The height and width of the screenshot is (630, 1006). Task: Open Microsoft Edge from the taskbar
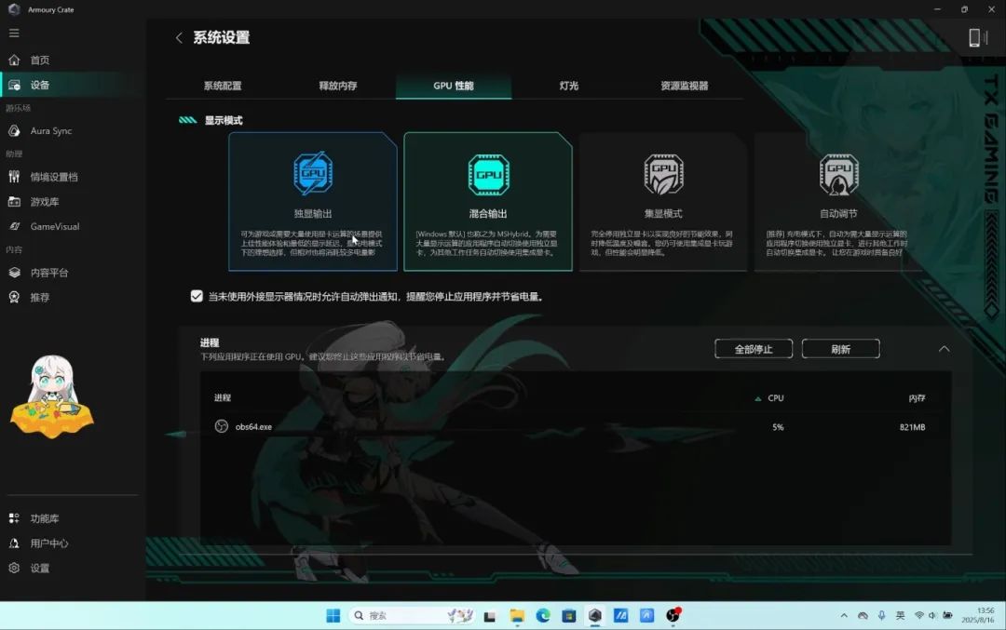543,616
